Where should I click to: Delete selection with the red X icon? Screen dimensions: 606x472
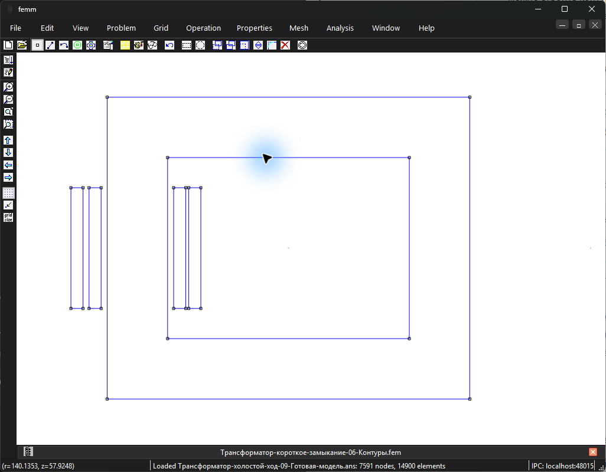(285, 45)
